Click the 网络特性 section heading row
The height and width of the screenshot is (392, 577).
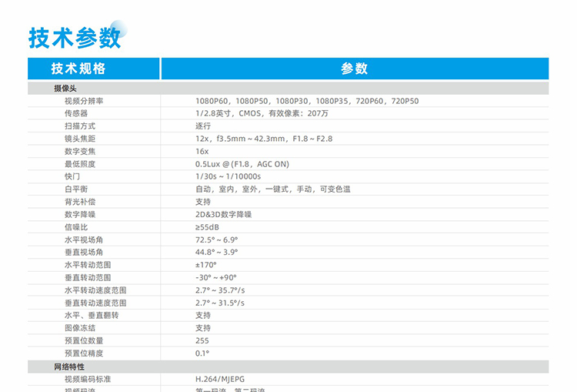coord(69,367)
